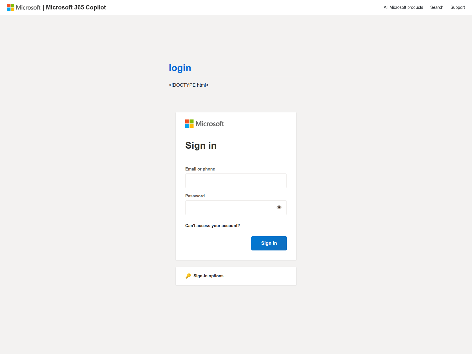Open Can't access your account link
The height and width of the screenshot is (354, 472).
point(212,226)
